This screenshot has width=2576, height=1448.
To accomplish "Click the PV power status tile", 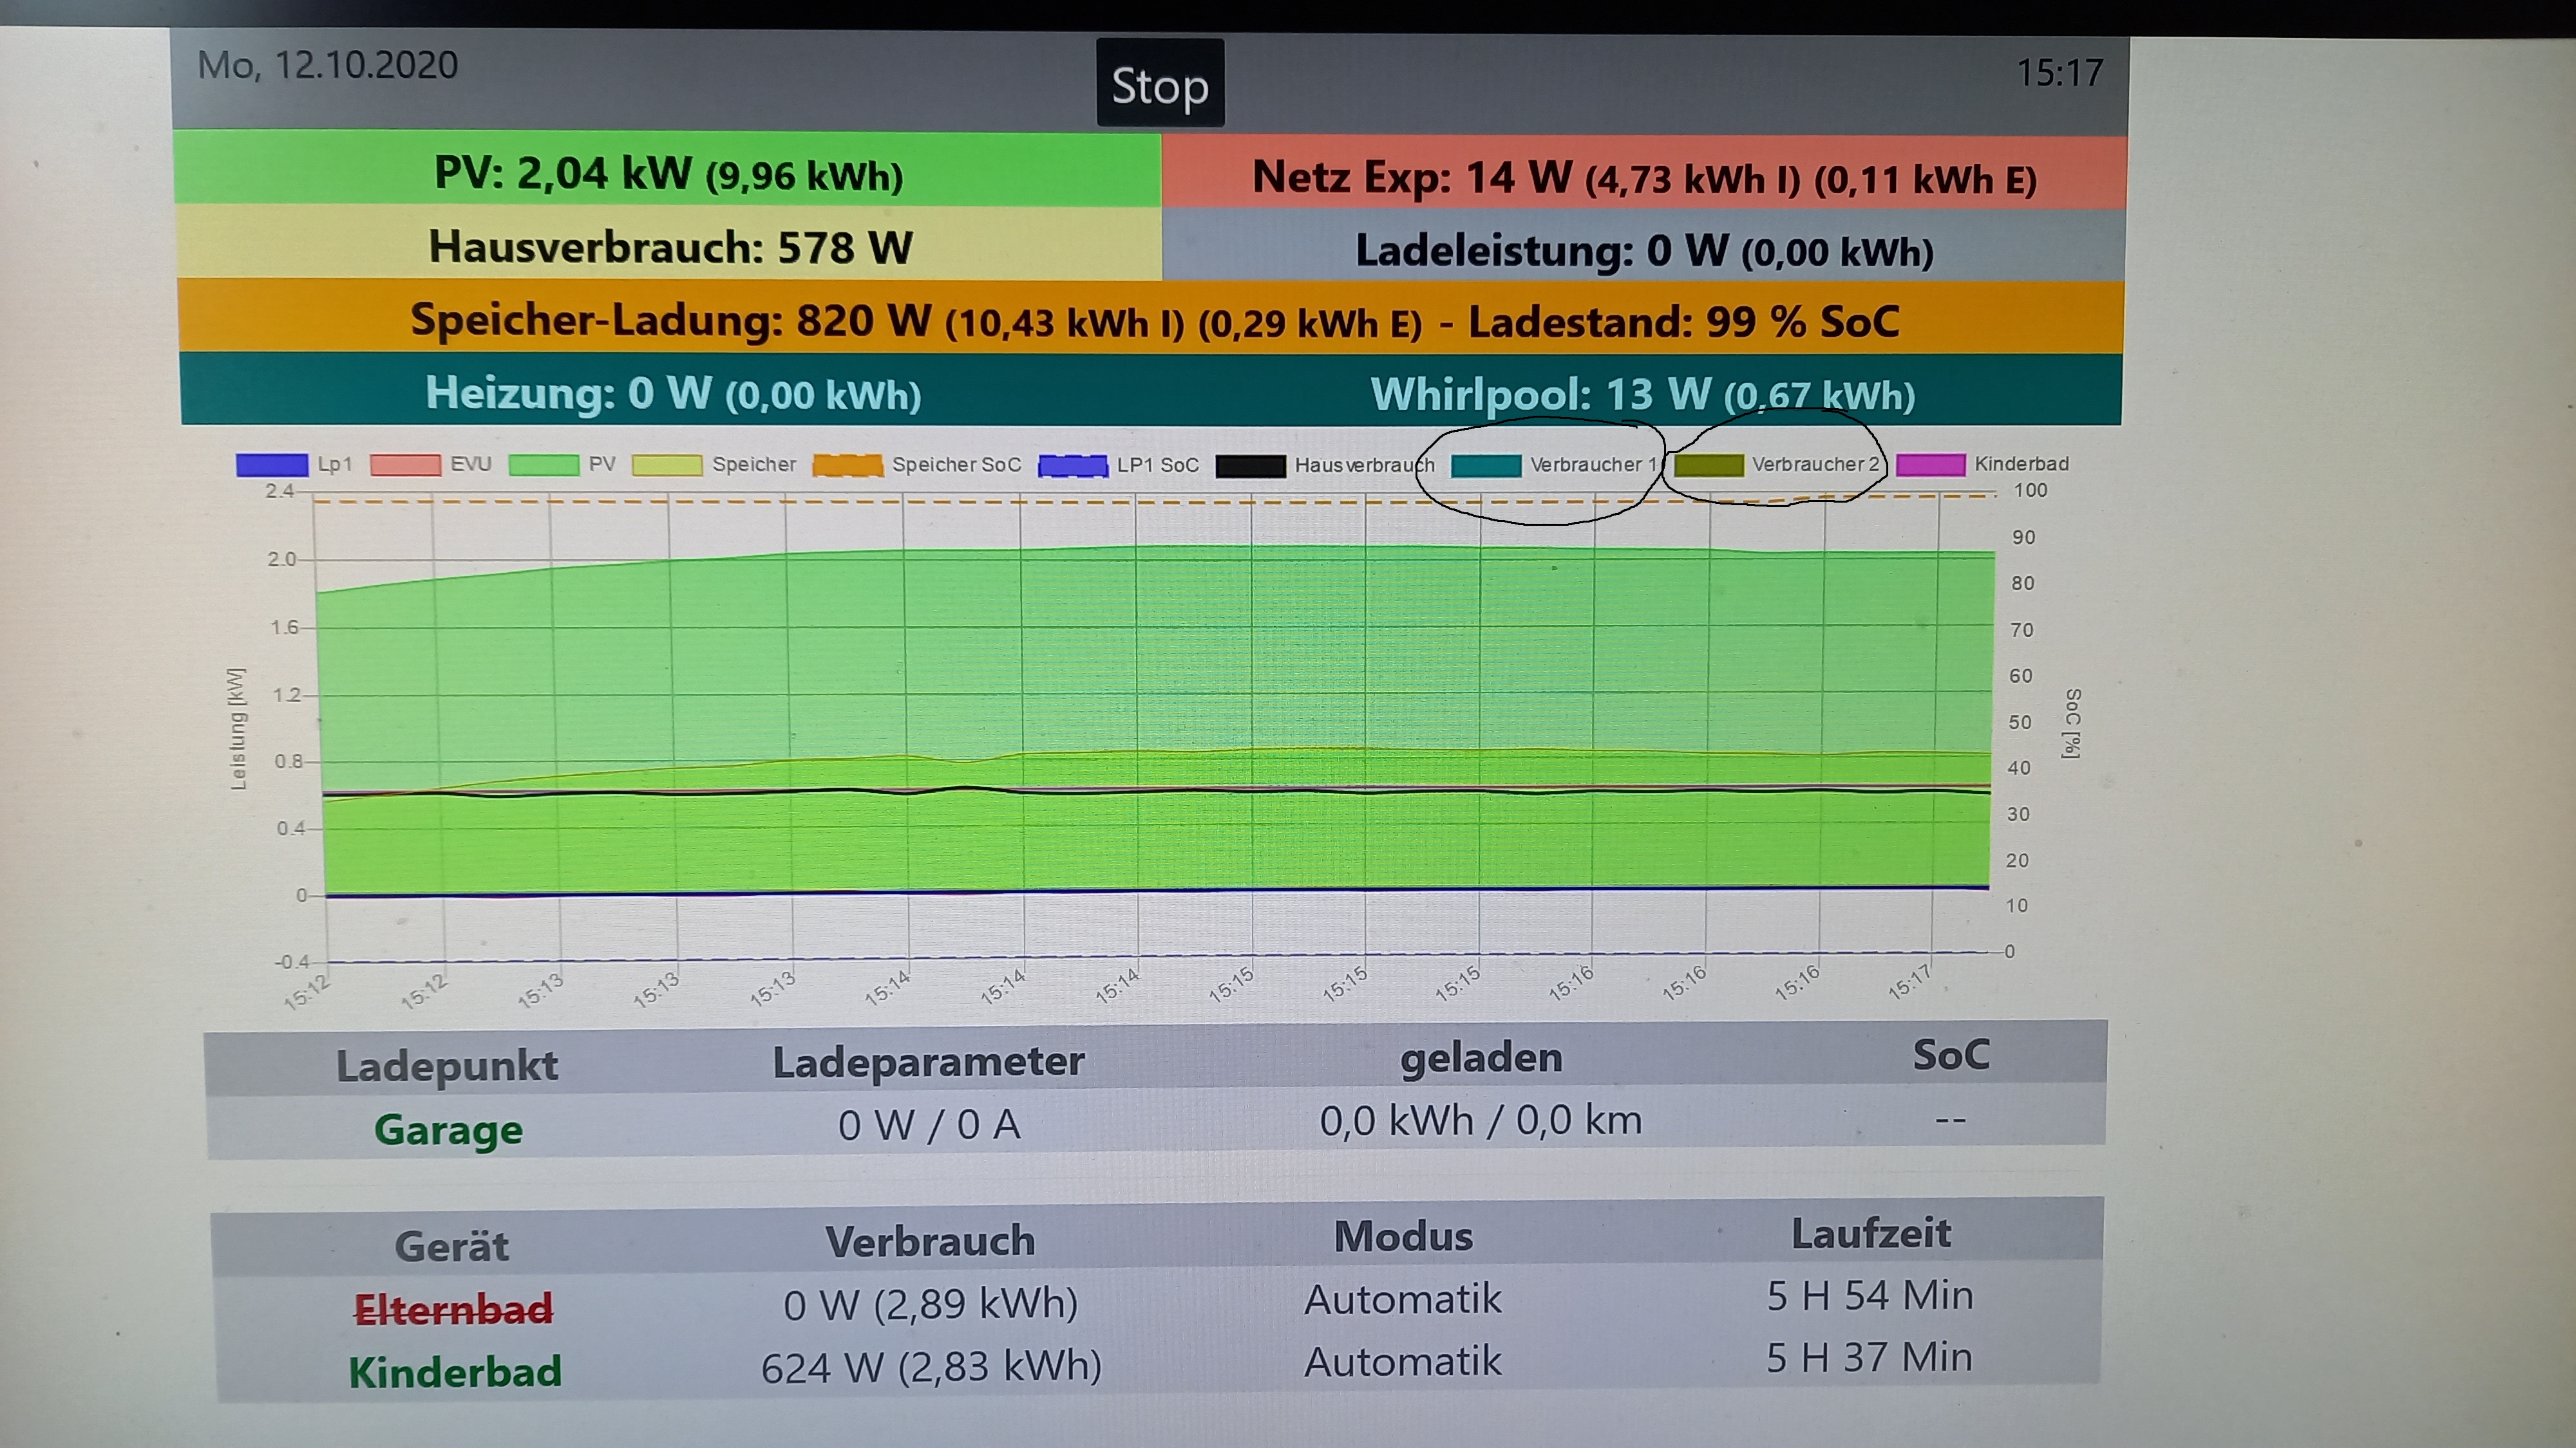I will pyautogui.click(x=668, y=174).
